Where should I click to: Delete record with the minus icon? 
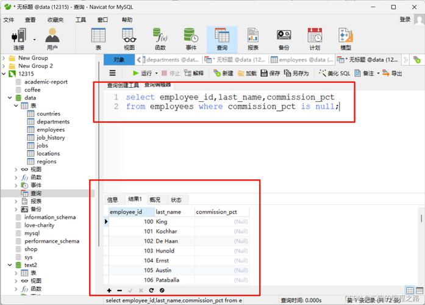[120, 290]
